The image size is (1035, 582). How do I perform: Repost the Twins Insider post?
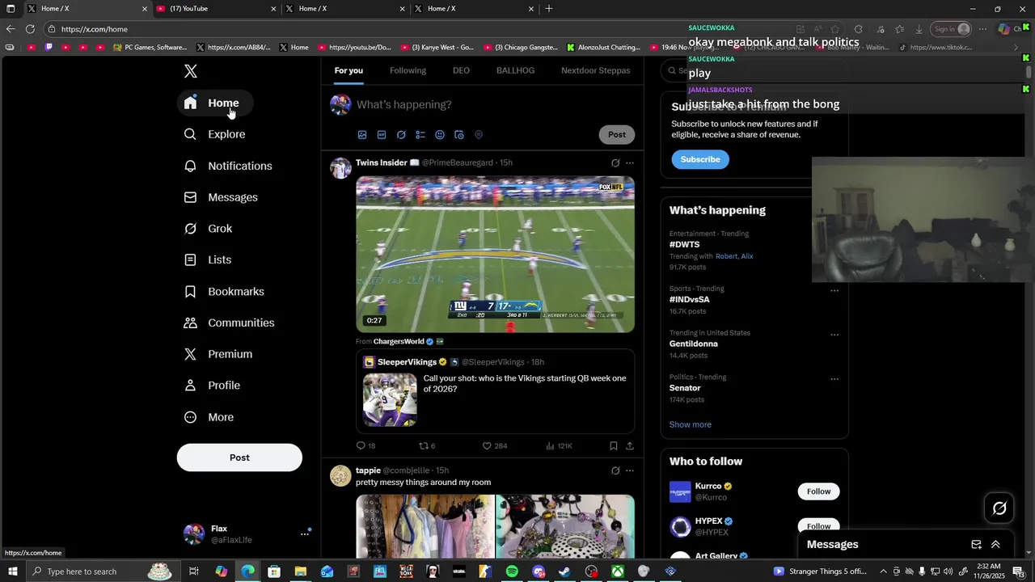(427, 445)
